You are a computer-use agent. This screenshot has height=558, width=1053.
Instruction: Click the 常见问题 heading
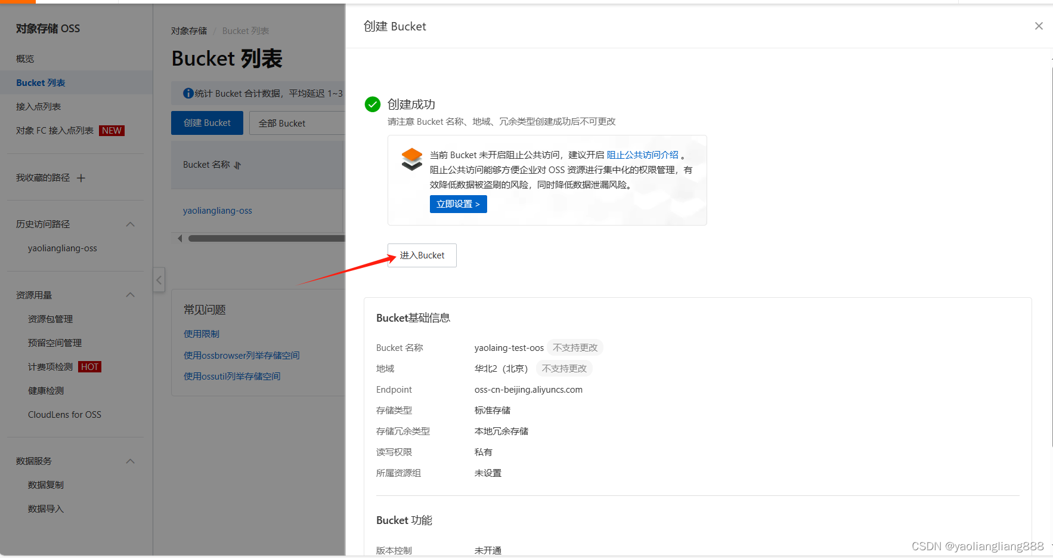point(205,310)
